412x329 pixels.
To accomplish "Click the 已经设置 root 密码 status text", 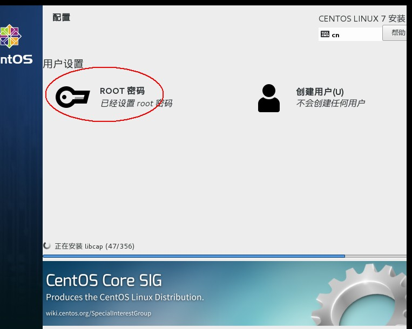I will coord(137,103).
